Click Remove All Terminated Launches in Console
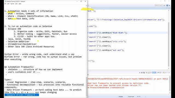Screen dimensions: 175x98 (x=144, y=73)
